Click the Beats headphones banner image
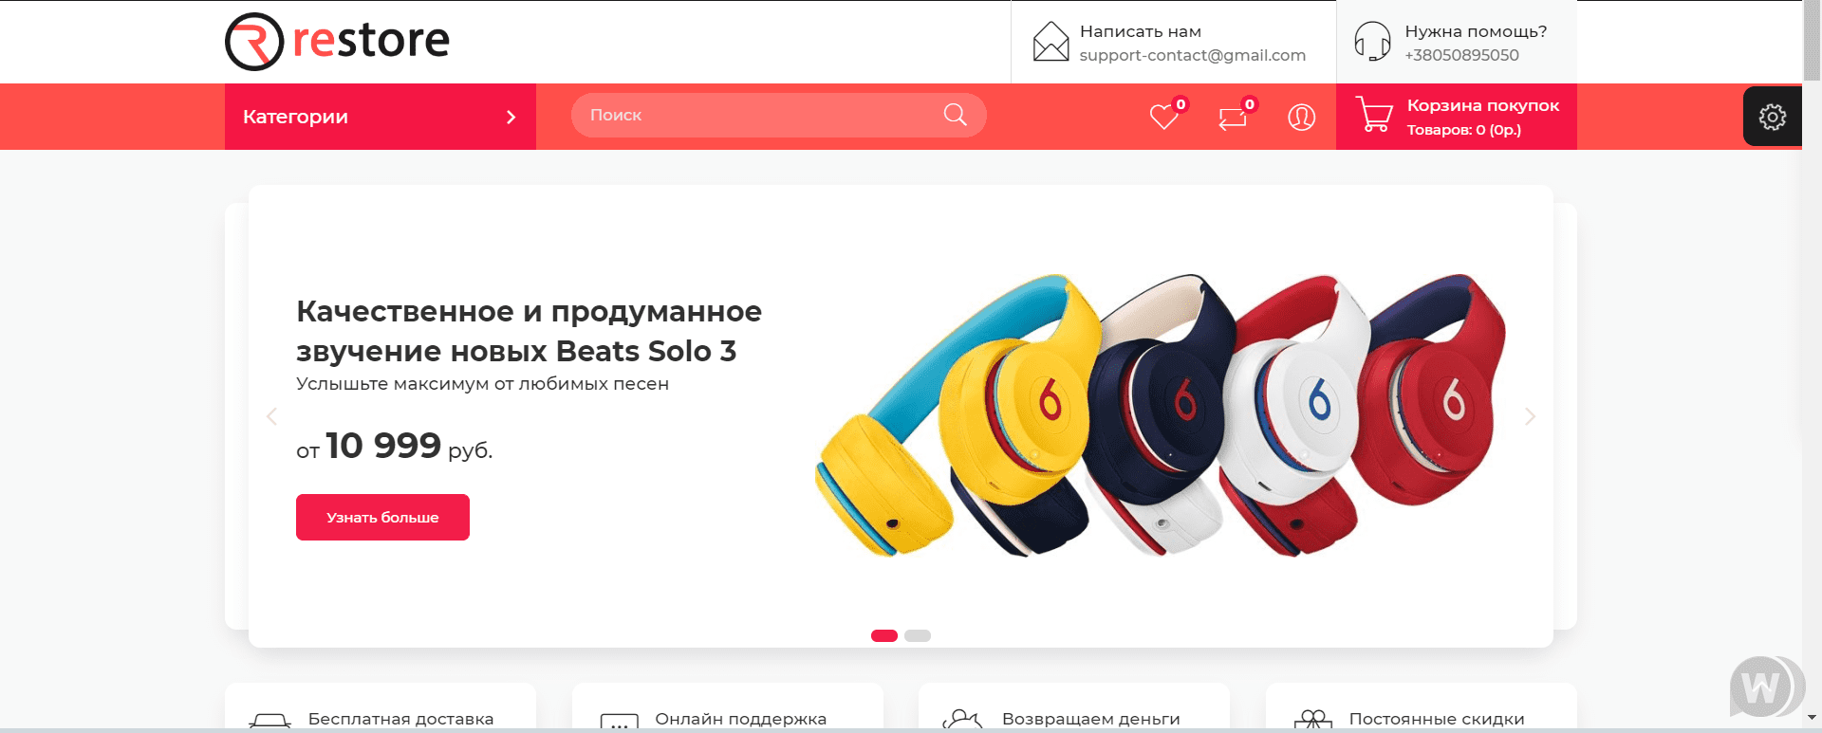 (x=1161, y=415)
